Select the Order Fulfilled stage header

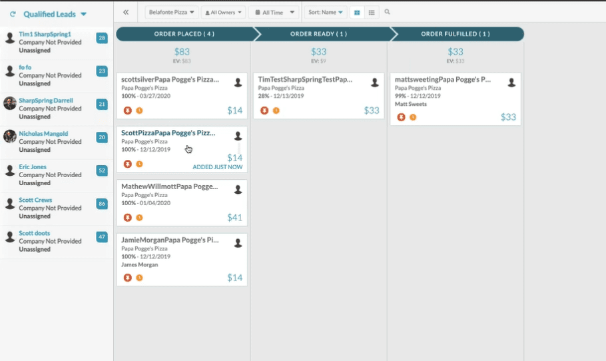(x=455, y=34)
